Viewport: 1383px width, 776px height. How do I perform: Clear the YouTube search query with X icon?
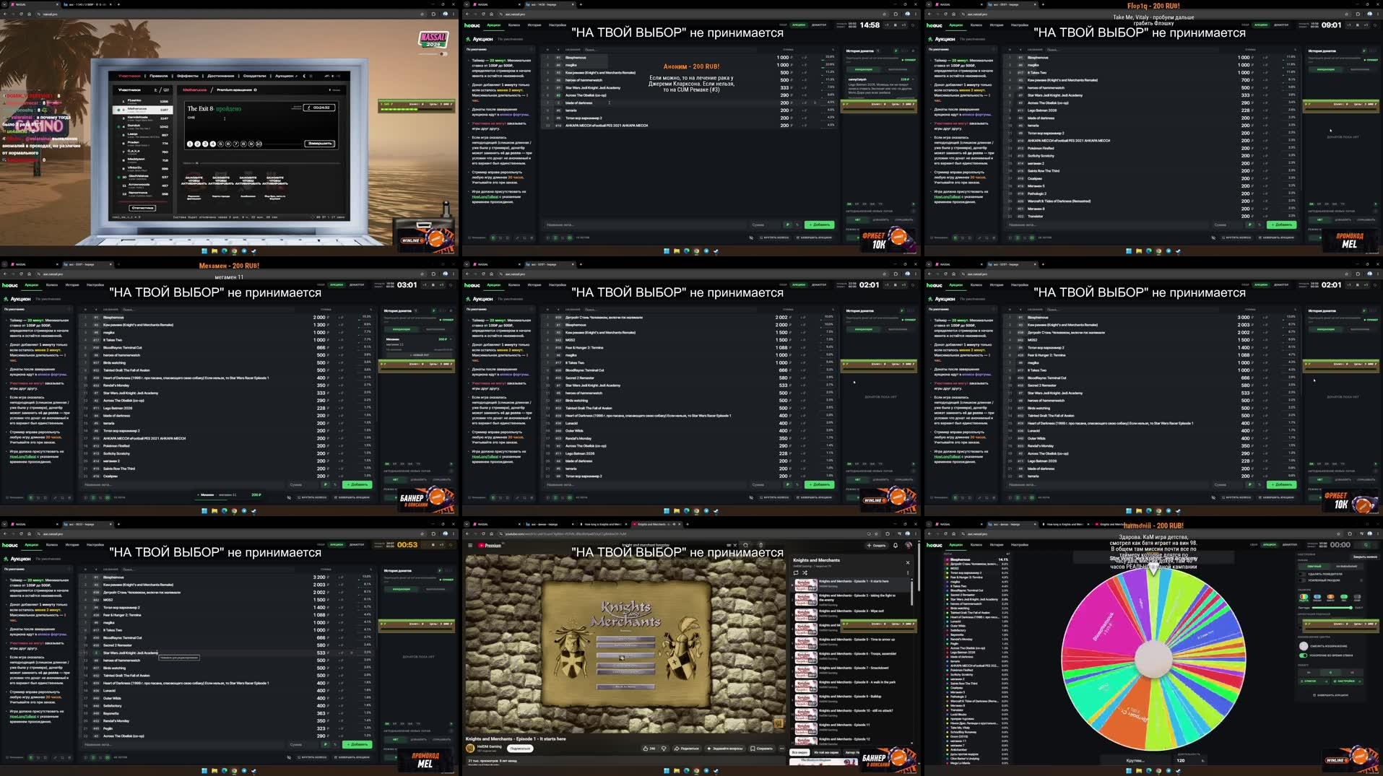[x=735, y=545]
